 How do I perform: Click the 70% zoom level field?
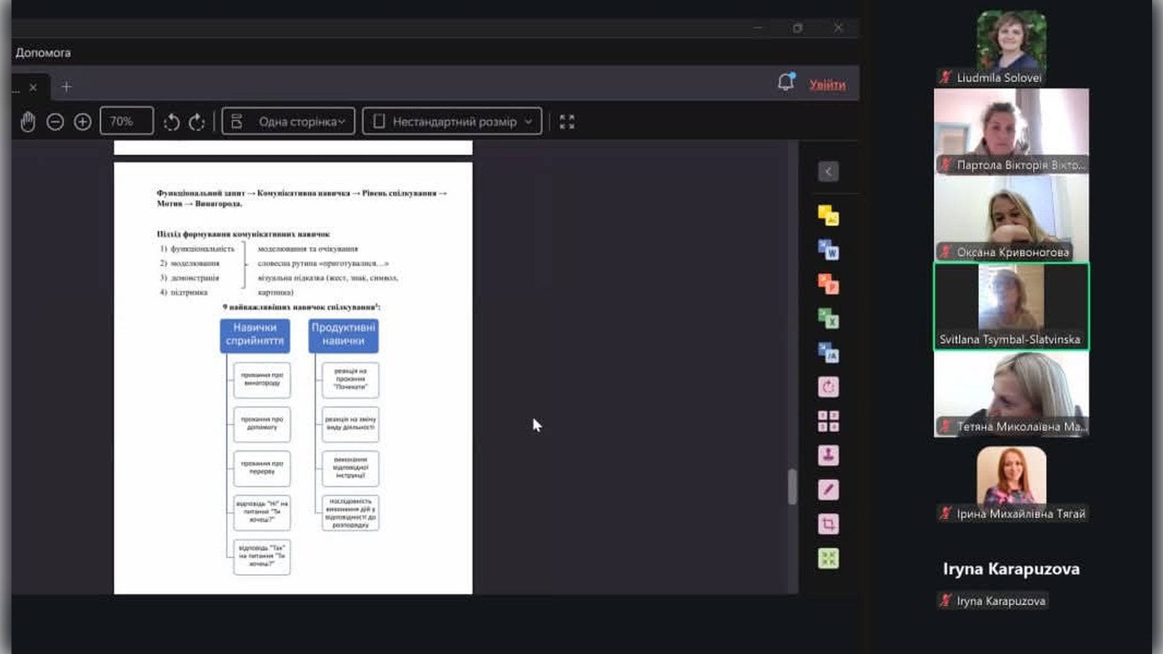[127, 122]
